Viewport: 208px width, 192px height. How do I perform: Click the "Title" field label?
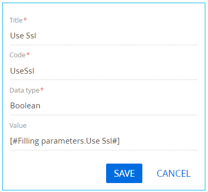coord(16,21)
